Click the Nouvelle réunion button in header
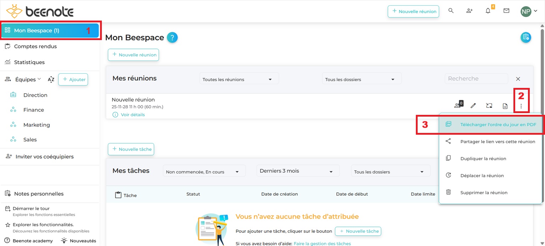Image resolution: width=545 pixels, height=246 pixels. [413, 11]
